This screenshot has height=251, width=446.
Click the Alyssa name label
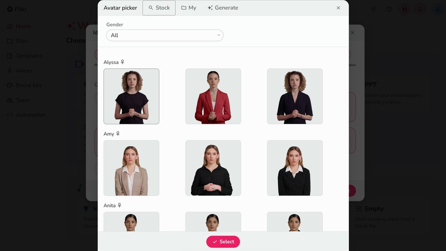111,62
